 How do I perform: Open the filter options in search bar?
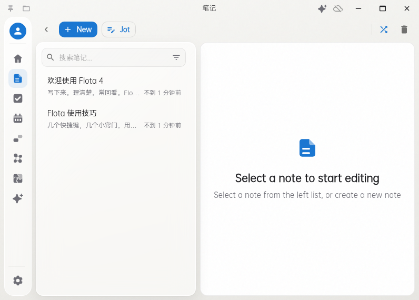click(x=176, y=57)
